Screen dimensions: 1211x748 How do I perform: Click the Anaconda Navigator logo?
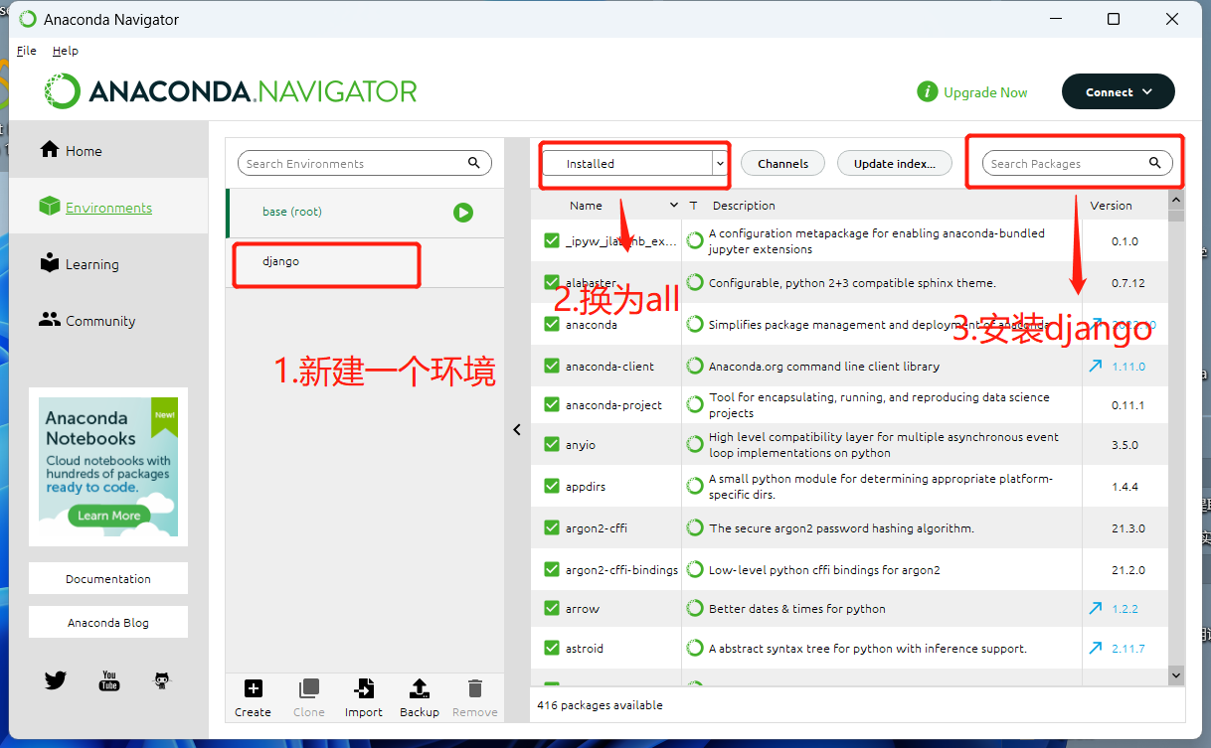[231, 91]
